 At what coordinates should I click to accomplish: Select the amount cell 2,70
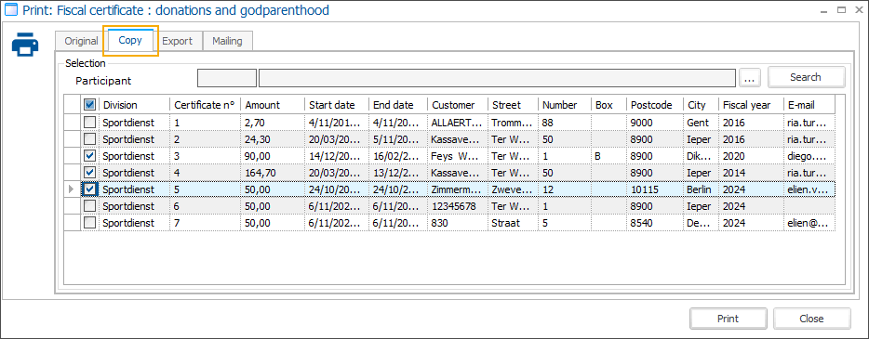pyautogui.click(x=273, y=123)
